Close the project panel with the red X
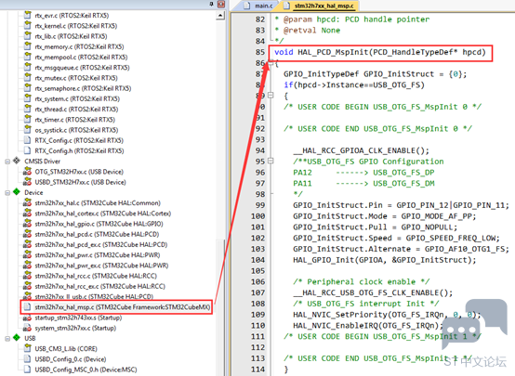This screenshot has height=376, width=515. click(x=221, y=4)
